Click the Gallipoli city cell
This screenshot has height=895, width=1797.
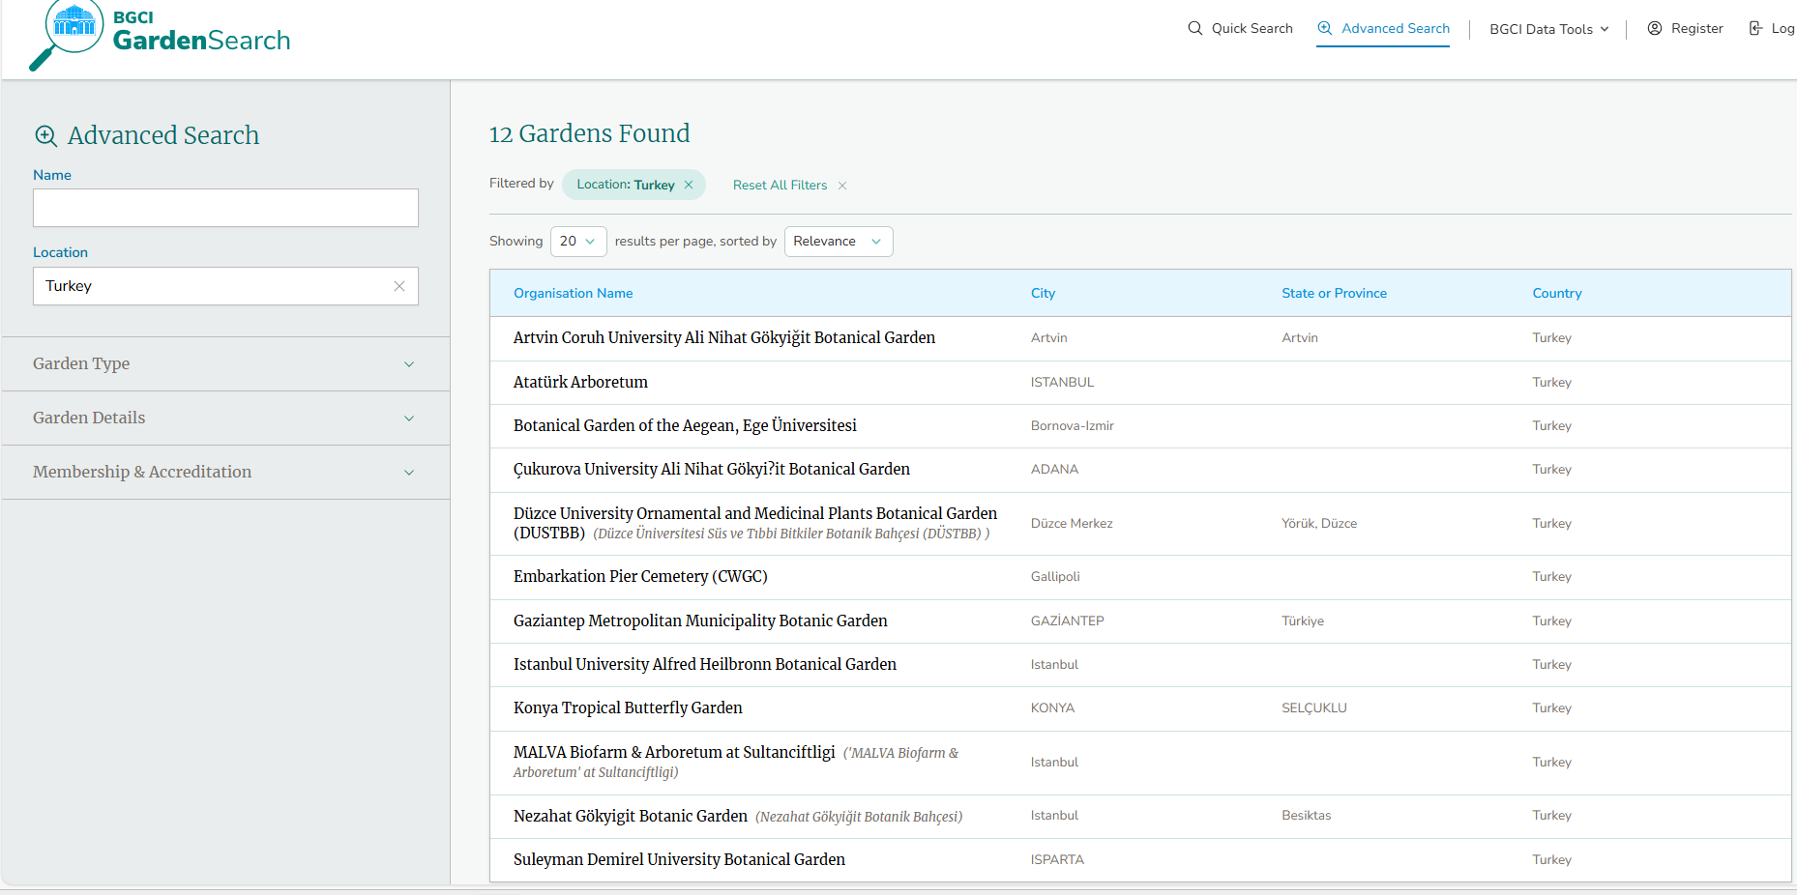pyautogui.click(x=1055, y=576)
